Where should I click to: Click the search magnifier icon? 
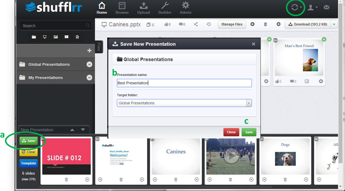[x=87, y=25]
